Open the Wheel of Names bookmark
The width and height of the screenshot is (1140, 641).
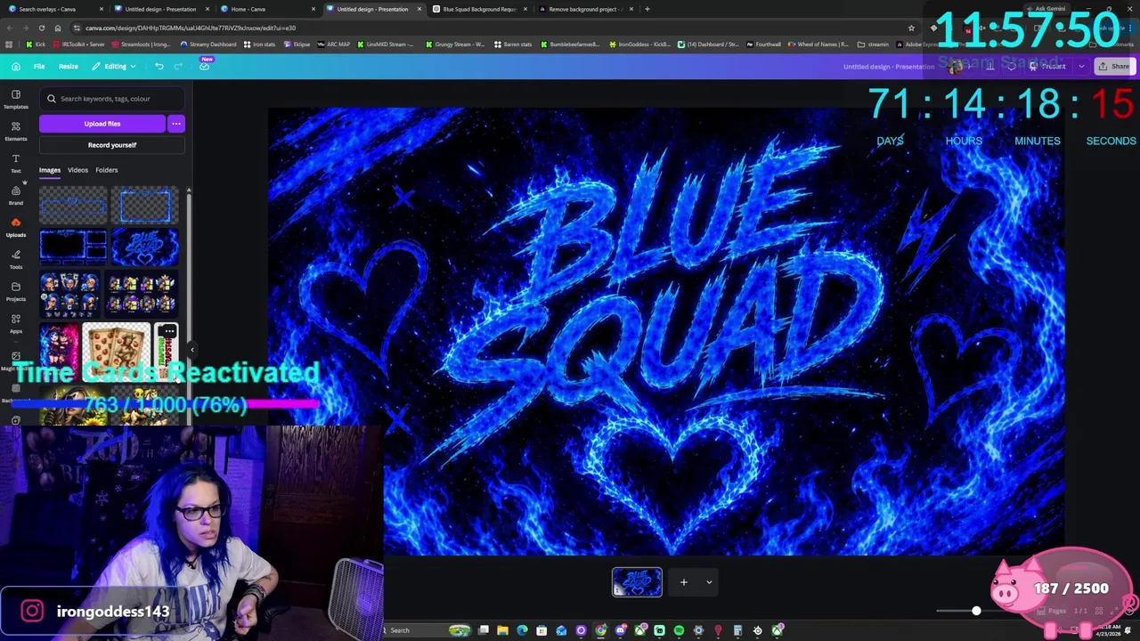point(818,45)
